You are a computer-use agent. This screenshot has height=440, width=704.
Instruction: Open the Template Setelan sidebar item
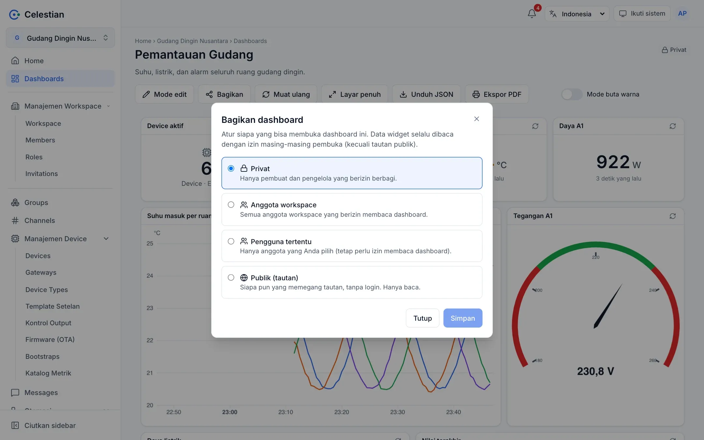point(52,306)
